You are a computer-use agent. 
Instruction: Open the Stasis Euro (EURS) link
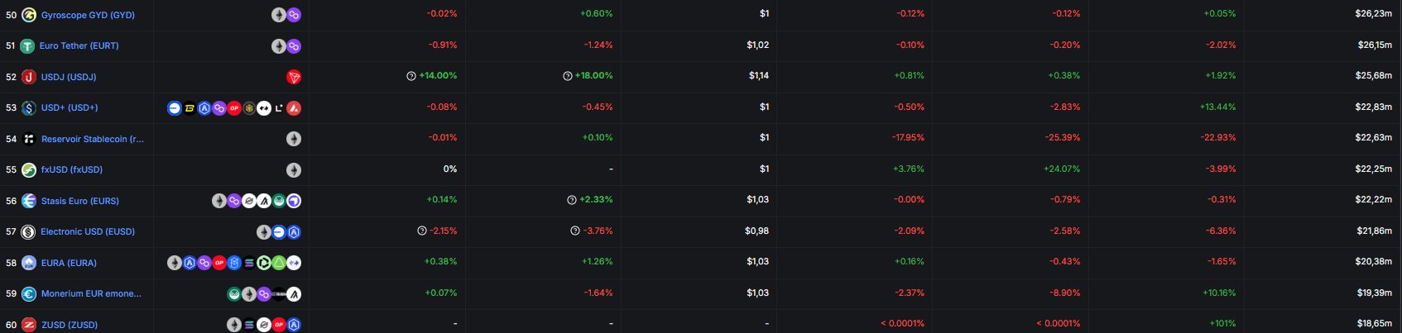coord(80,201)
